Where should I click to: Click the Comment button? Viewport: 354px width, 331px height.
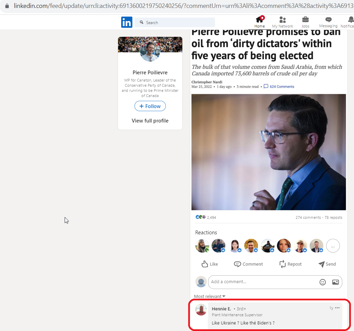pyautogui.click(x=248, y=264)
